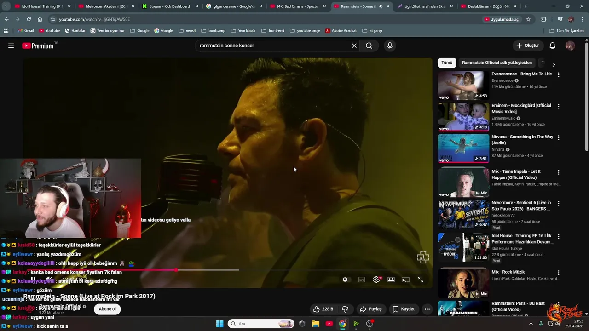Clear the search box with the X

(x=354, y=46)
